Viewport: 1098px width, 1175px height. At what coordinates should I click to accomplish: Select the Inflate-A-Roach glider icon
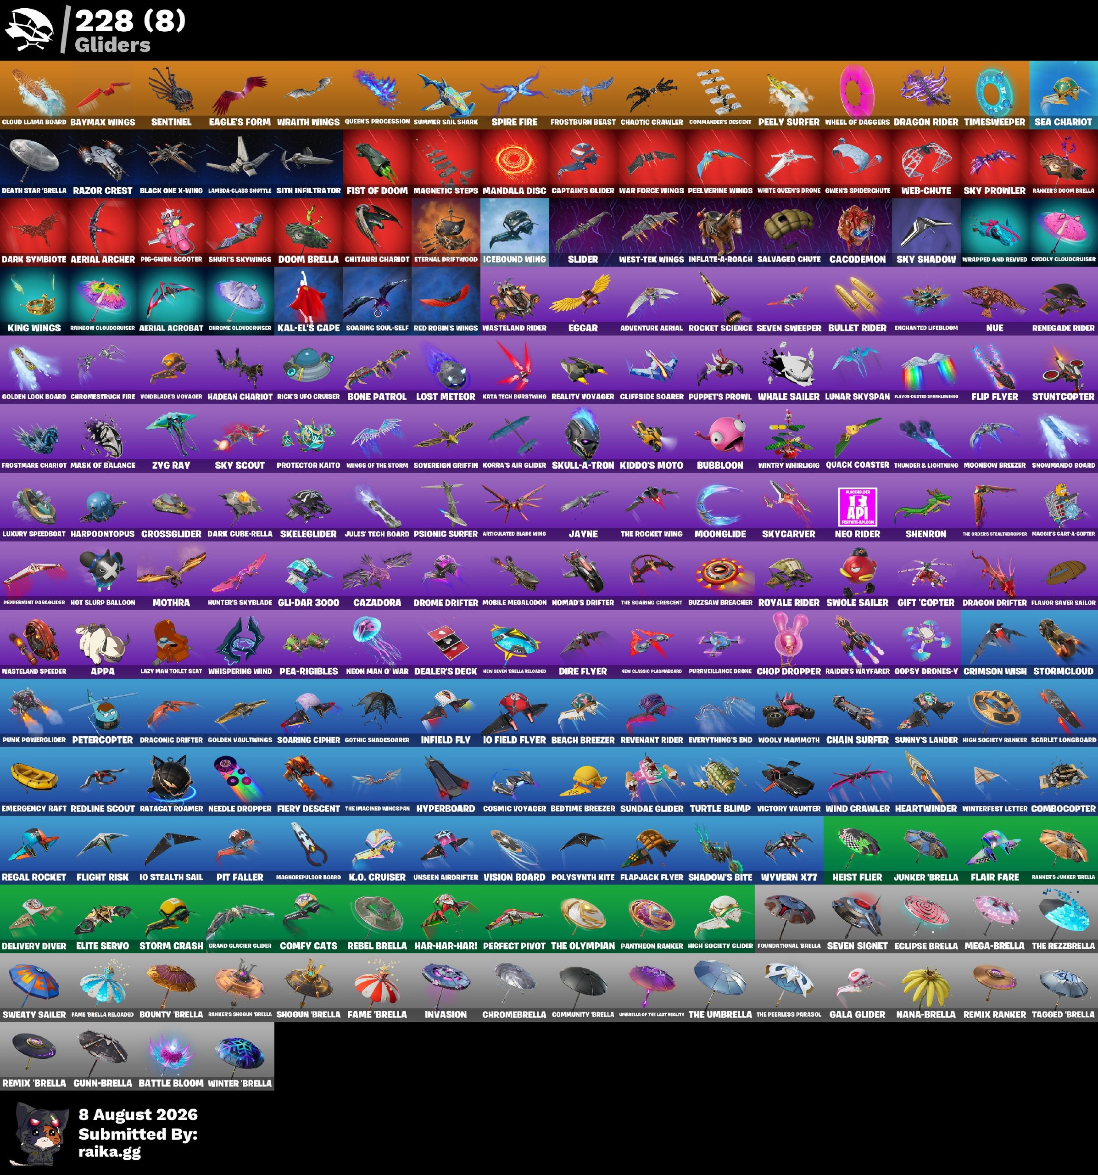point(720,232)
